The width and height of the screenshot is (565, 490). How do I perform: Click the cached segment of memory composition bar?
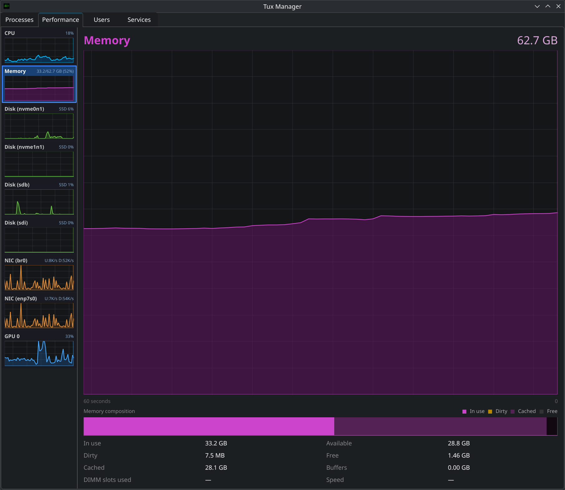click(440, 426)
